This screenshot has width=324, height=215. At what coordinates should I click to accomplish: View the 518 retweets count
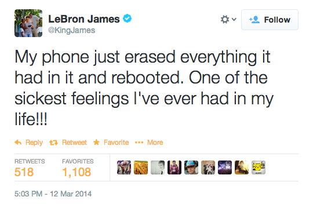pos(24,172)
